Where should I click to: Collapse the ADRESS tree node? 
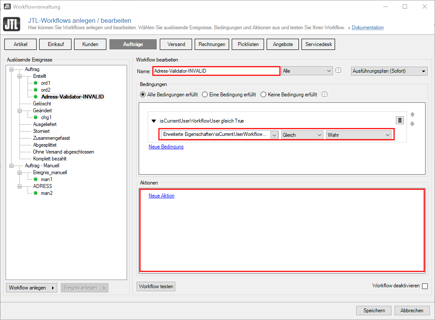coord(20,186)
